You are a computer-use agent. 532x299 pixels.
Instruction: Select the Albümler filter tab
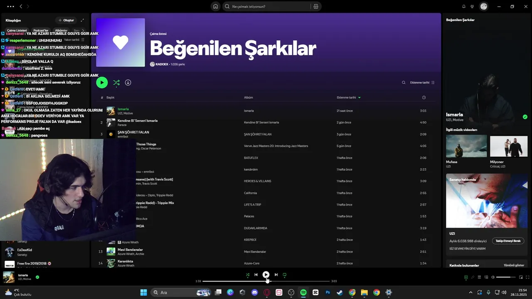61,31
